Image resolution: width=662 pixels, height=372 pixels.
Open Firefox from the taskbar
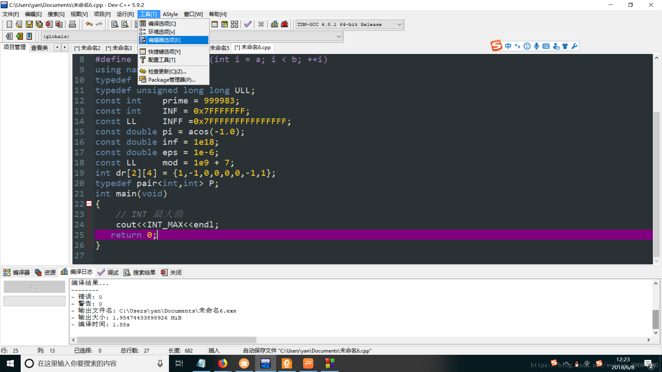coord(223,363)
